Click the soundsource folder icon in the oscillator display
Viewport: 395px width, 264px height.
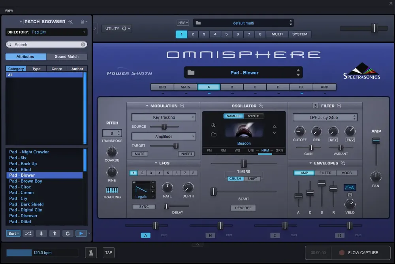[x=214, y=134]
